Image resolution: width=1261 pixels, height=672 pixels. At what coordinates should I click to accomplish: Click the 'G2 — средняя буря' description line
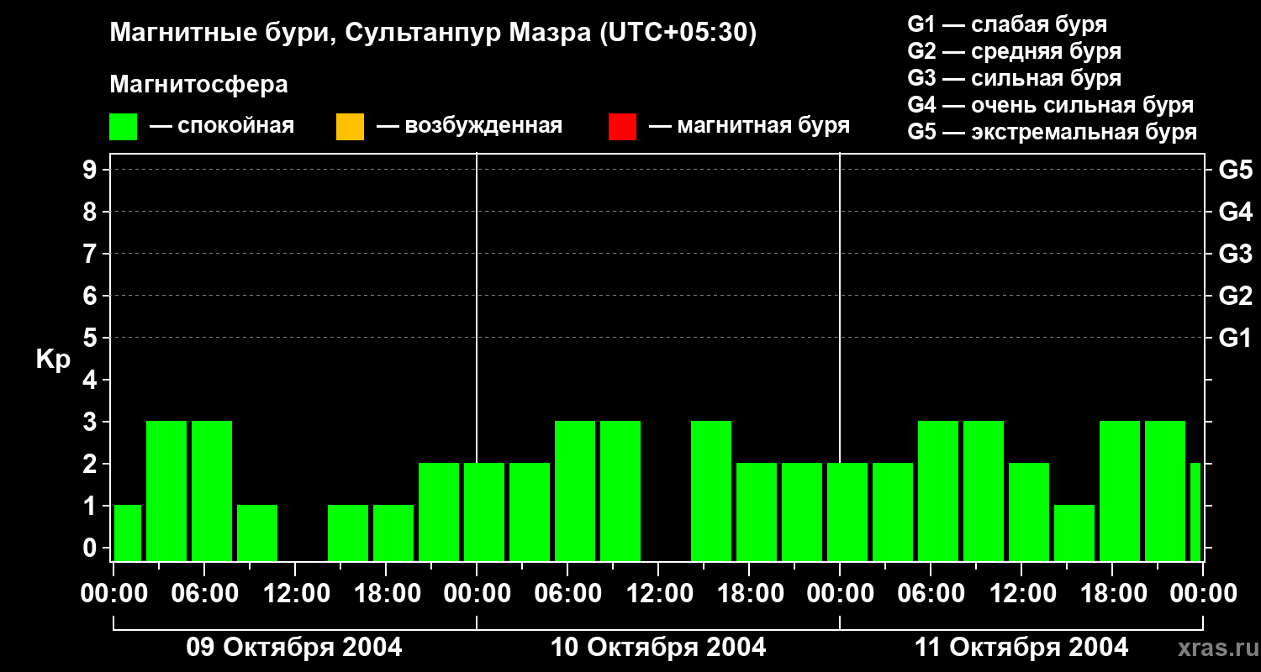tap(1015, 51)
